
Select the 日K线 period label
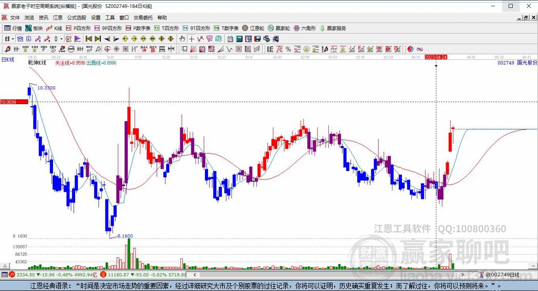click(8, 59)
